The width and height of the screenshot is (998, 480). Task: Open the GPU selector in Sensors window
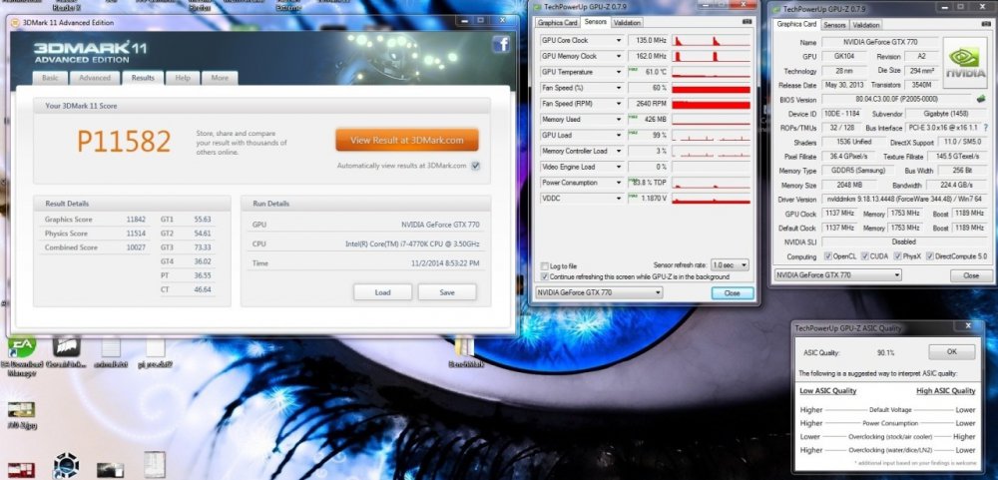(599, 293)
